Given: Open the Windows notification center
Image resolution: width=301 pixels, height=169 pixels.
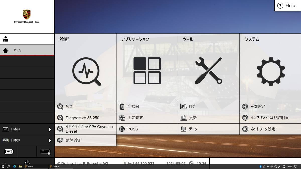Looking at the screenshot, I should point(296,166).
